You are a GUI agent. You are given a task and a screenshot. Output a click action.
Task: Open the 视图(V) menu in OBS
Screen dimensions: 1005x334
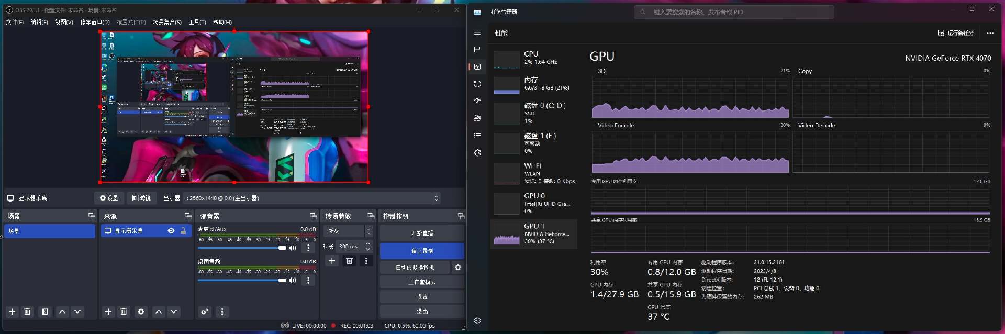coord(64,22)
